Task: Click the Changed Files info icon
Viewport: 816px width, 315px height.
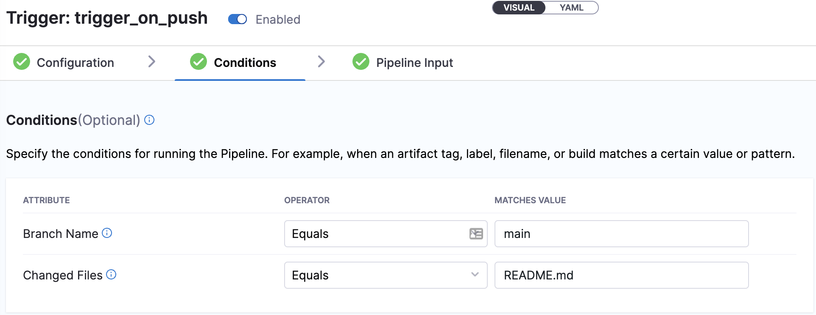Action: coord(111,274)
